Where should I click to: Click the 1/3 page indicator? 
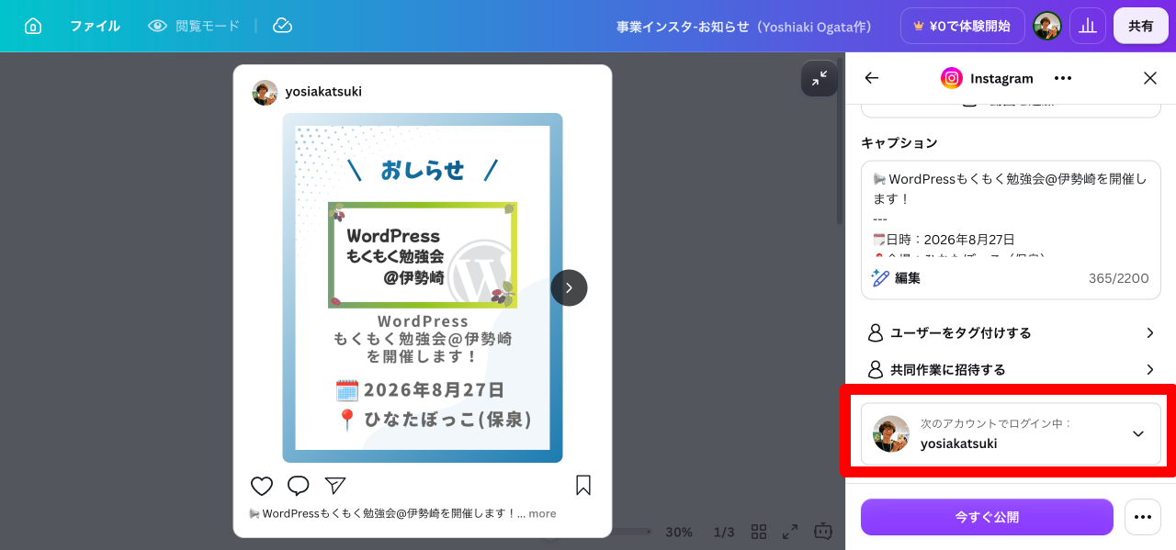724,532
